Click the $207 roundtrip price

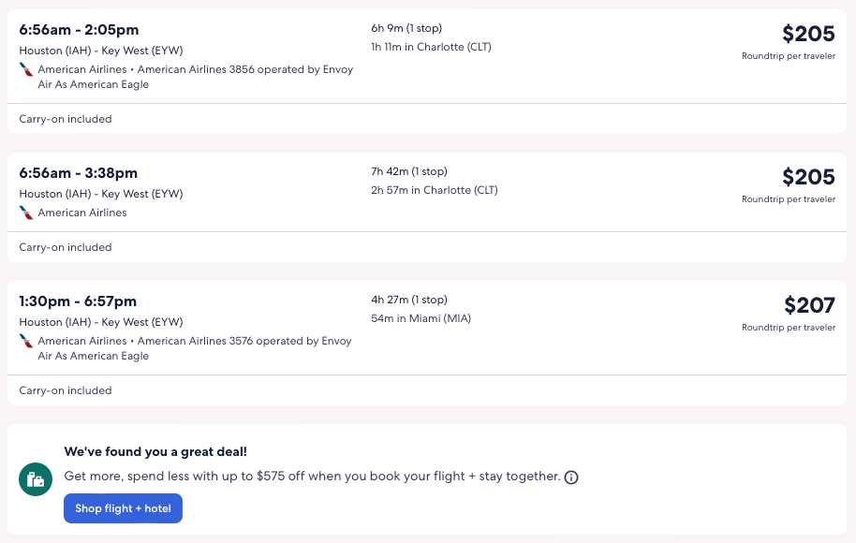tap(808, 305)
